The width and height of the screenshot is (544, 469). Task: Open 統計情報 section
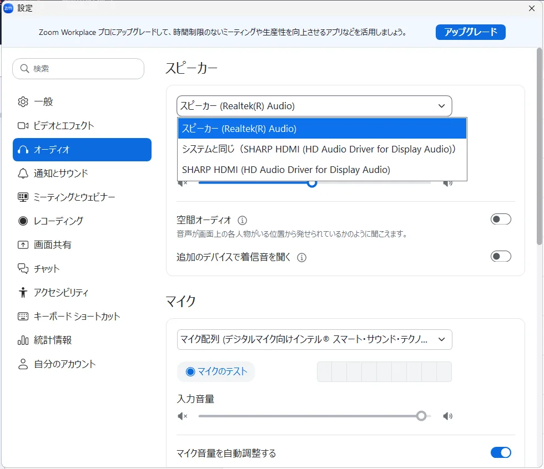click(x=82, y=340)
